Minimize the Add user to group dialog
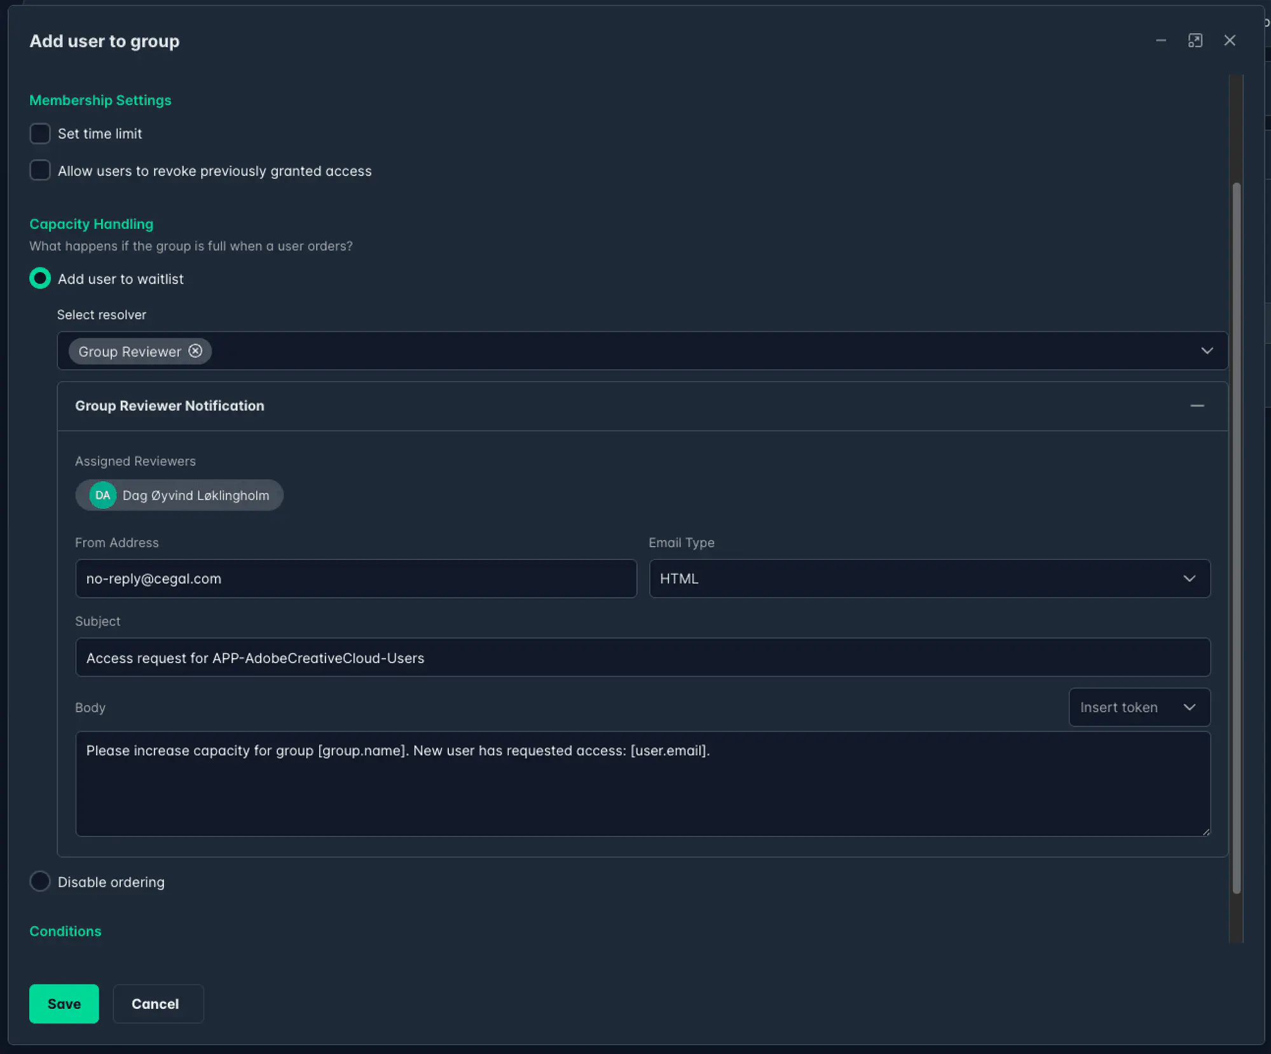Screen dimensions: 1271x1054 [1161, 40]
